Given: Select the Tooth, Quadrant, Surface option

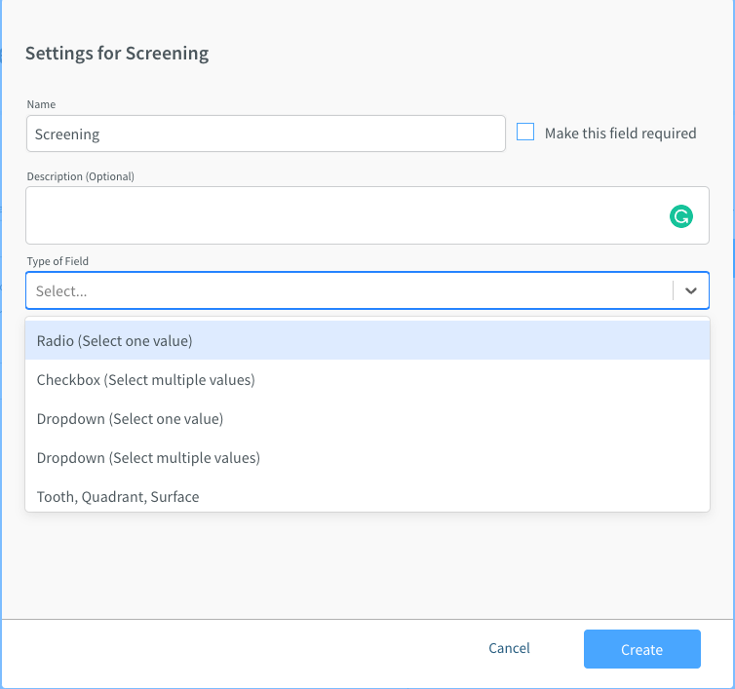Looking at the screenshot, I should pyautogui.click(x=367, y=496).
